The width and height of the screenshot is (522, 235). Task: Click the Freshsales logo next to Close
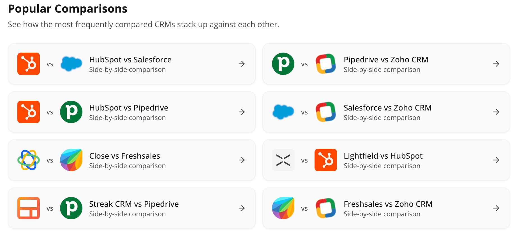pyautogui.click(x=71, y=160)
